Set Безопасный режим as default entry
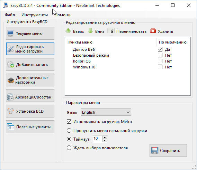 [160, 55]
